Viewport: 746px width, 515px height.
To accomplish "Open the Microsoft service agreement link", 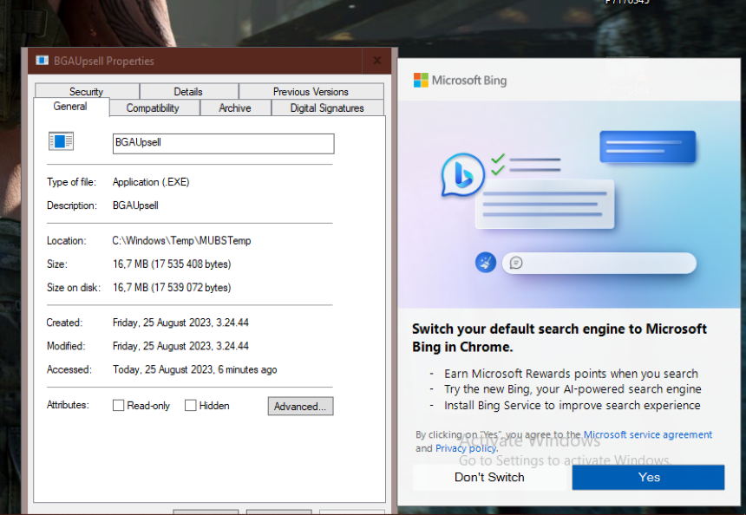I will 647,434.
